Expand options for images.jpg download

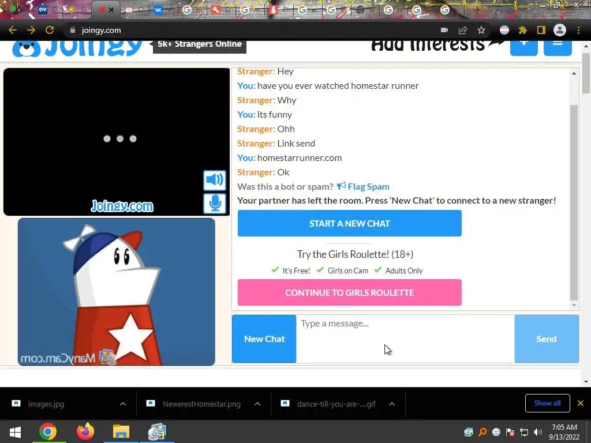pos(123,404)
